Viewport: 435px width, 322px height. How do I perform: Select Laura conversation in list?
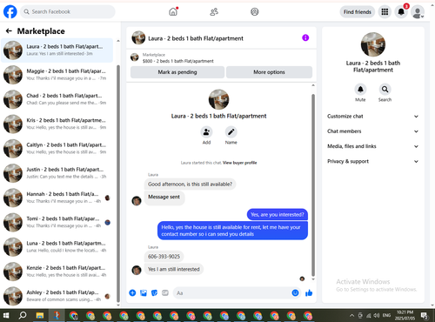point(57,50)
